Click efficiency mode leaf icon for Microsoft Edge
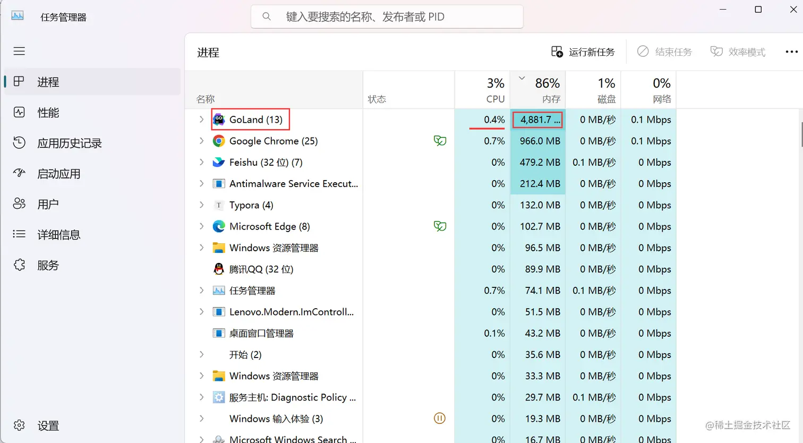Image resolution: width=803 pixels, height=443 pixels. (440, 226)
